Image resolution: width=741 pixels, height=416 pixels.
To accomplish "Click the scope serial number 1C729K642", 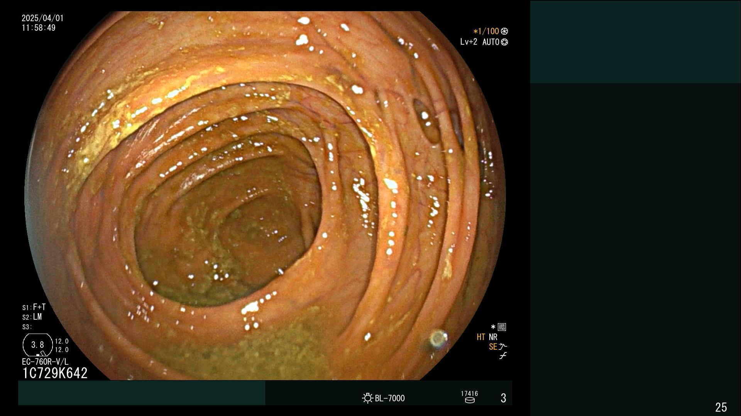I will tap(55, 373).
